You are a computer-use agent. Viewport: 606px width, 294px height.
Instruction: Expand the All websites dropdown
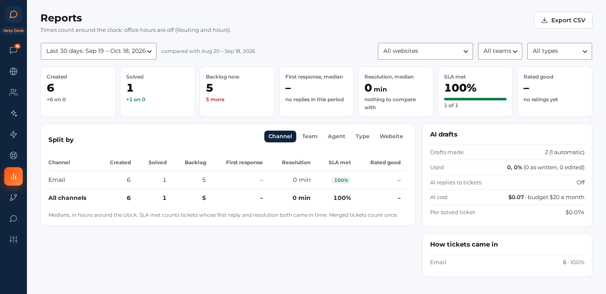pos(425,51)
